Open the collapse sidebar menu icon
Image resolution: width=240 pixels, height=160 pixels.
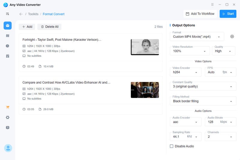coord(7,14)
